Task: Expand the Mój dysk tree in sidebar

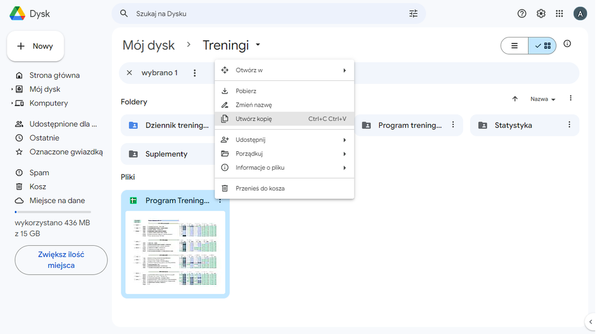Action: click(11, 89)
